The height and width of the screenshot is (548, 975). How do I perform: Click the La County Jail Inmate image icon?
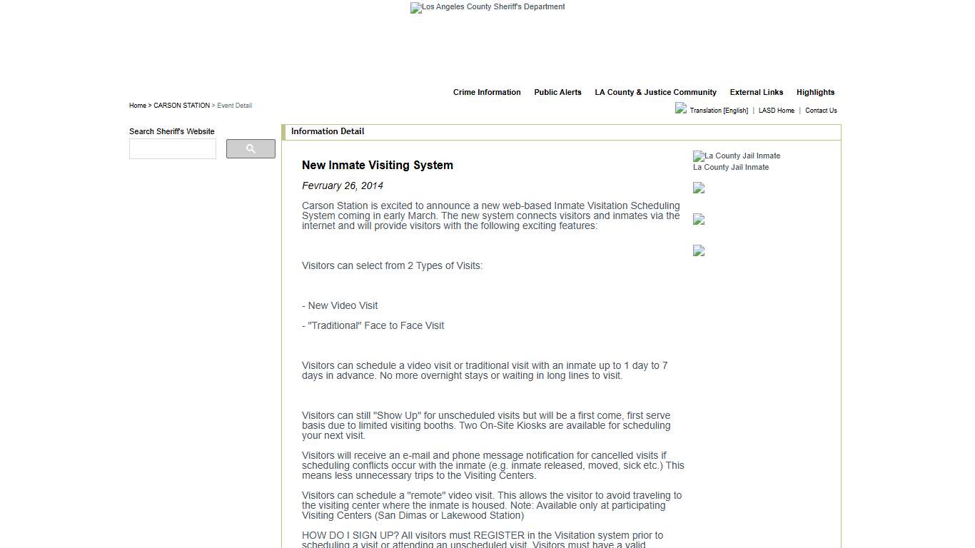point(698,156)
